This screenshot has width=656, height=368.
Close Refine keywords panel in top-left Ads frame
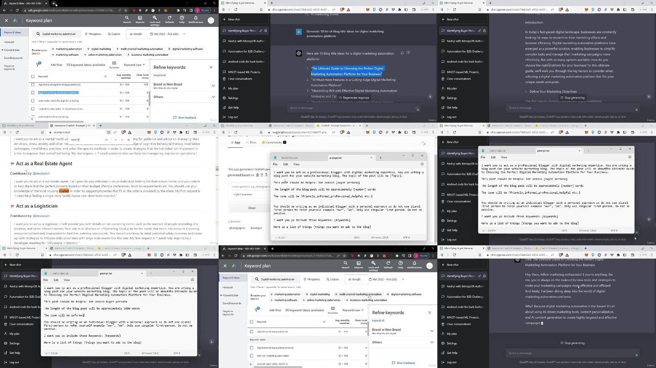click(x=211, y=67)
